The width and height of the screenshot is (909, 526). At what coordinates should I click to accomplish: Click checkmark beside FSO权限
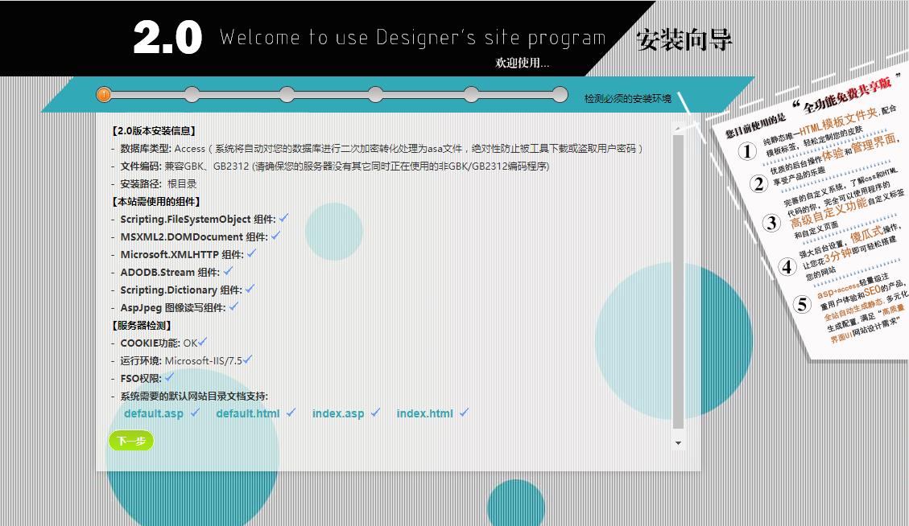pyautogui.click(x=169, y=377)
